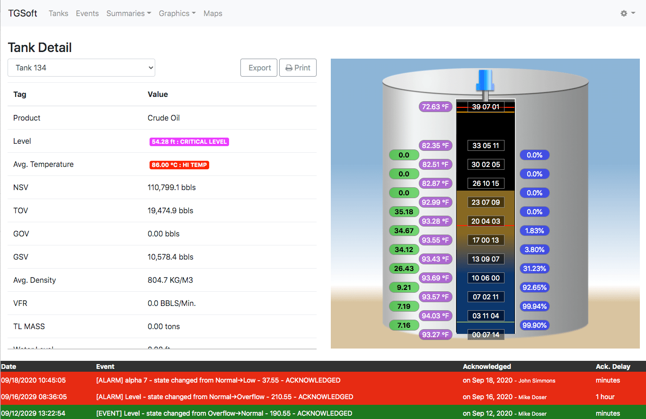The height and width of the screenshot is (419, 646).
Task: Open the Tank 134 selector dropdown
Action: pos(81,68)
